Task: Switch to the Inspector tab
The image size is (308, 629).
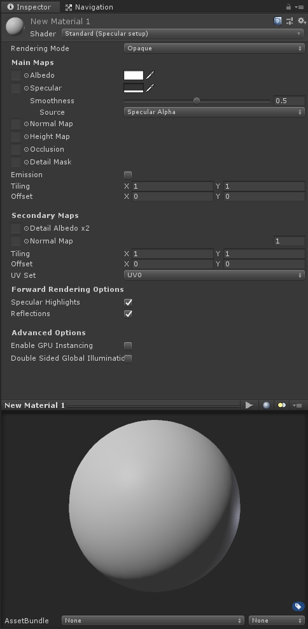Action: (x=29, y=7)
